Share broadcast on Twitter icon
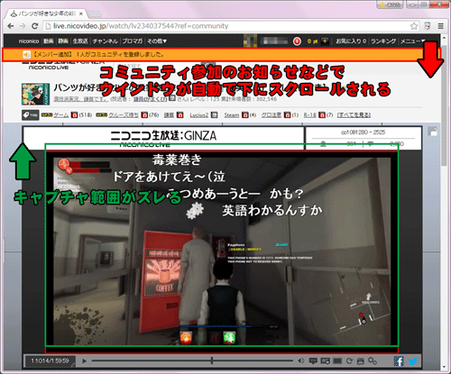 tap(413, 360)
